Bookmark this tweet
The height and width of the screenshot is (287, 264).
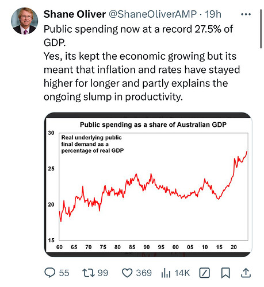click(x=225, y=273)
